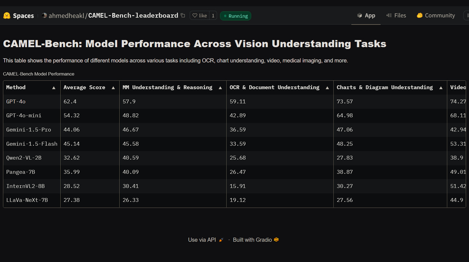The width and height of the screenshot is (469, 262).
Task: Click the average score cell 44.06
Action: coord(90,130)
